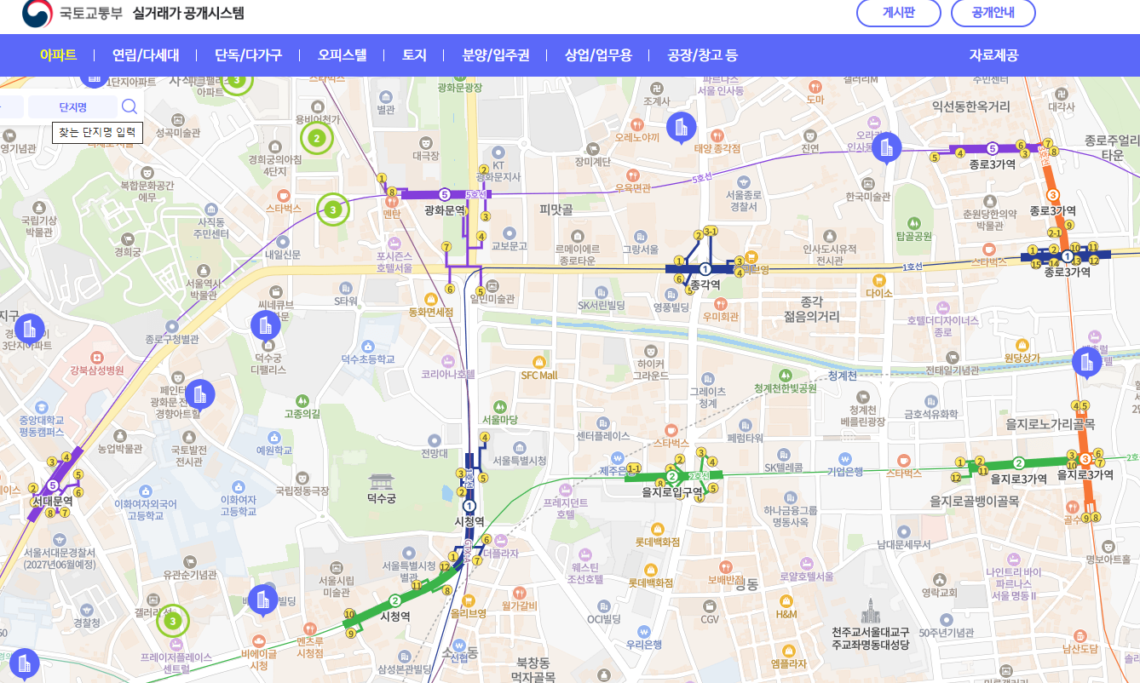Click the 게시판 button

[899, 12]
